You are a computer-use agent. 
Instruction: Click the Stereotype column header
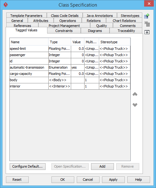tap(115, 42)
